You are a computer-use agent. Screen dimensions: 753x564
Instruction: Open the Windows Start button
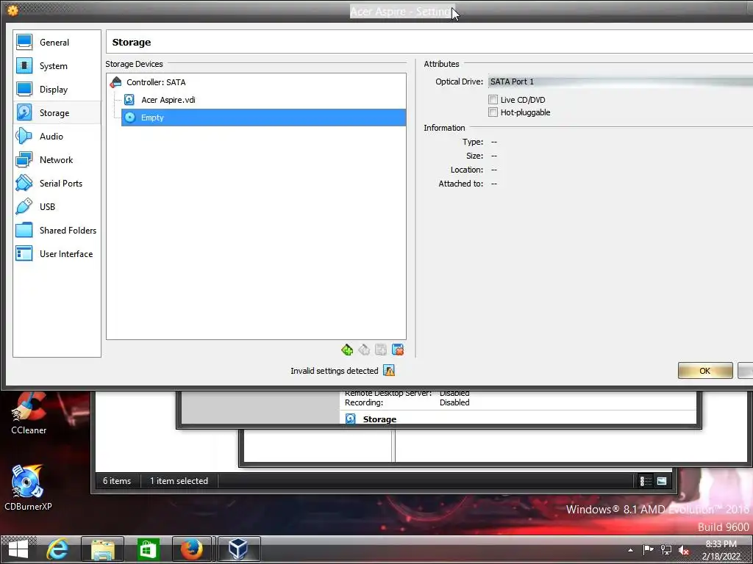point(18,549)
